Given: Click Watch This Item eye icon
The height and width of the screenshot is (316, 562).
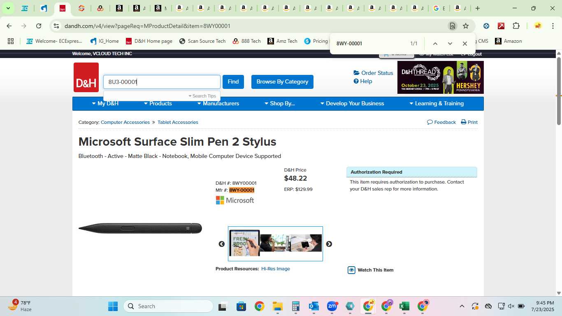Looking at the screenshot, I should pos(351,270).
